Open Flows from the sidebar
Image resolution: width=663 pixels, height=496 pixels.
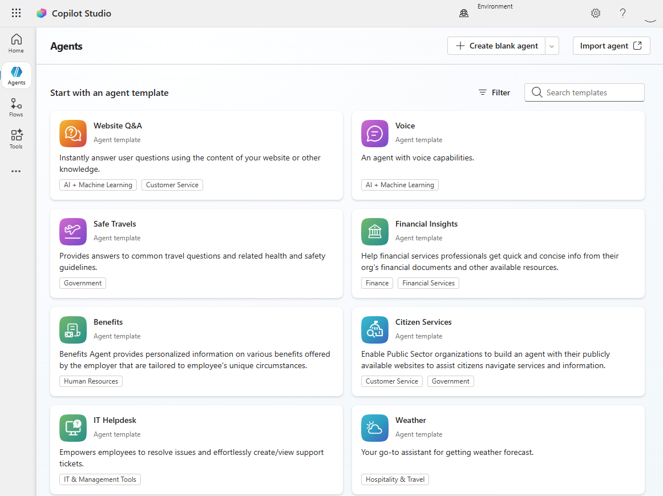point(16,107)
